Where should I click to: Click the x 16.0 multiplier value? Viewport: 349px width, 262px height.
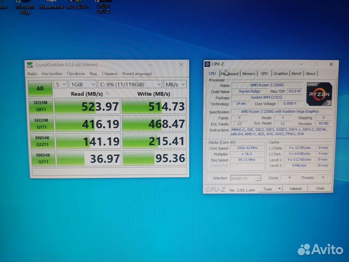247,154
